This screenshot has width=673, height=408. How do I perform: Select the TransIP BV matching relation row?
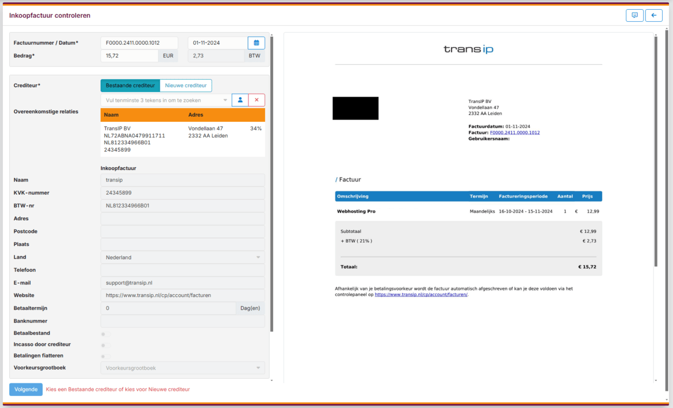tap(182, 139)
